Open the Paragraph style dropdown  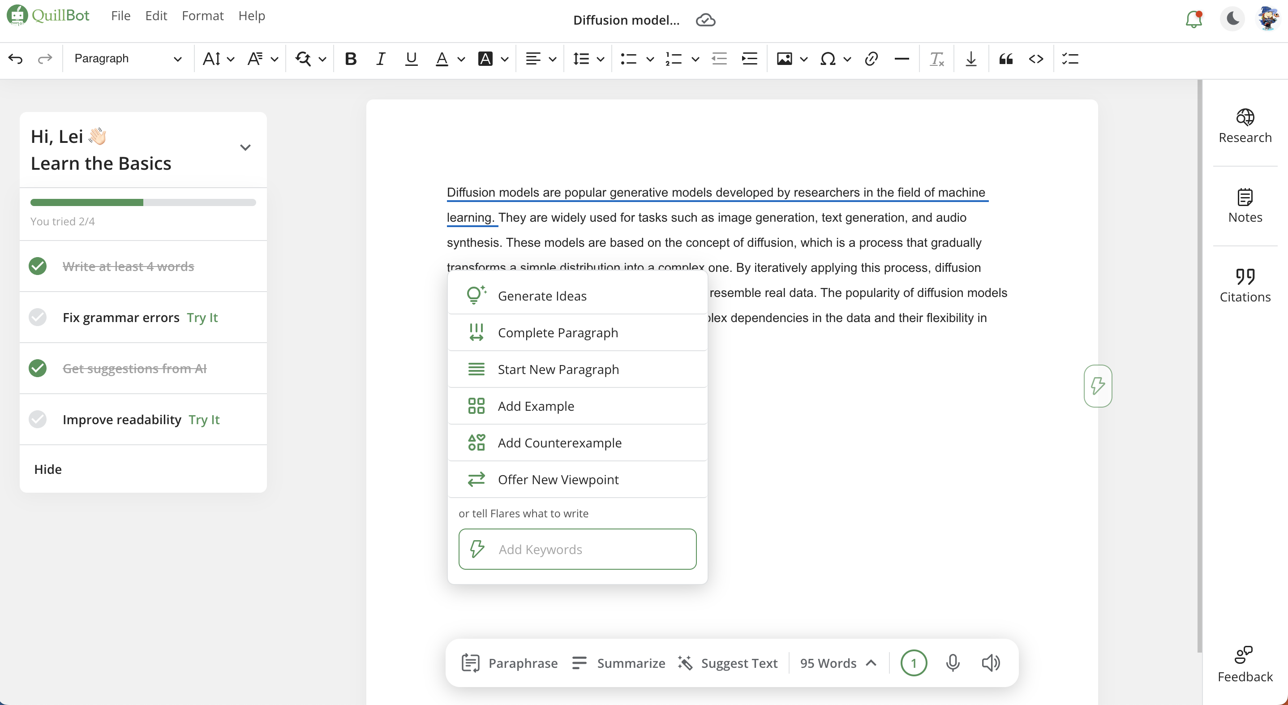128,59
